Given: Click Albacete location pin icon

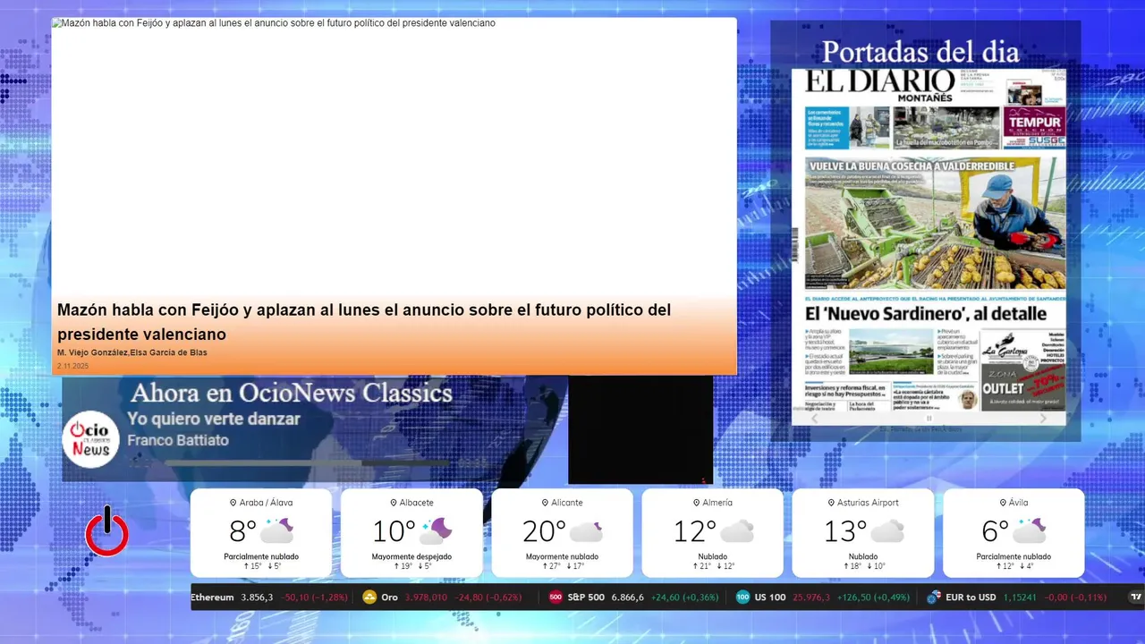Looking at the screenshot, I should tap(394, 503).
